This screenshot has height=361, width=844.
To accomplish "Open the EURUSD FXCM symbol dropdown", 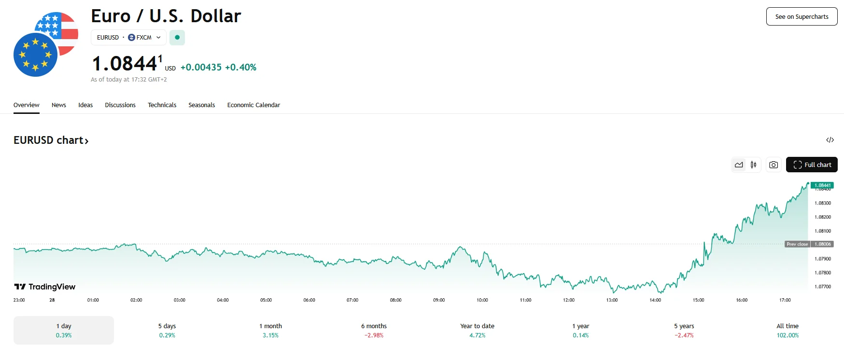I will pos(128,38).
